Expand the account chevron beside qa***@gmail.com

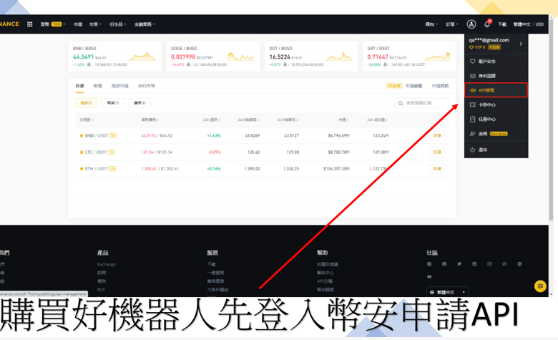point(521,44)
